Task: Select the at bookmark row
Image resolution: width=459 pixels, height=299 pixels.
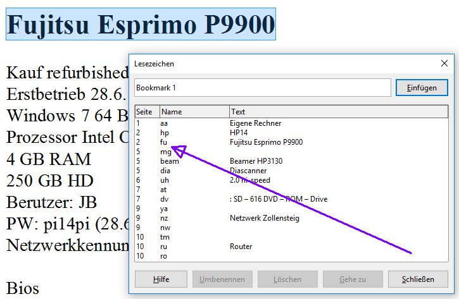Action: click(292, 190)
